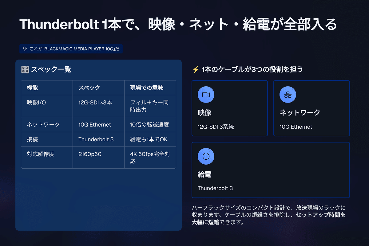Click the 機能 column header in the spec table
The height and width of the screenshot is (246, 369).
32,88
